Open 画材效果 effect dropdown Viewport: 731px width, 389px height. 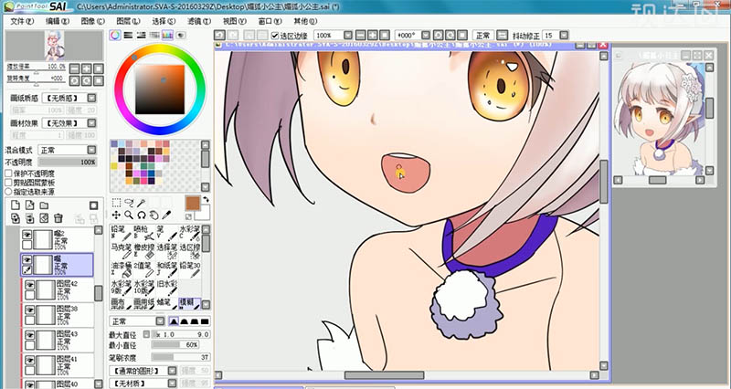pyautogui.click(x=92, y=123)
